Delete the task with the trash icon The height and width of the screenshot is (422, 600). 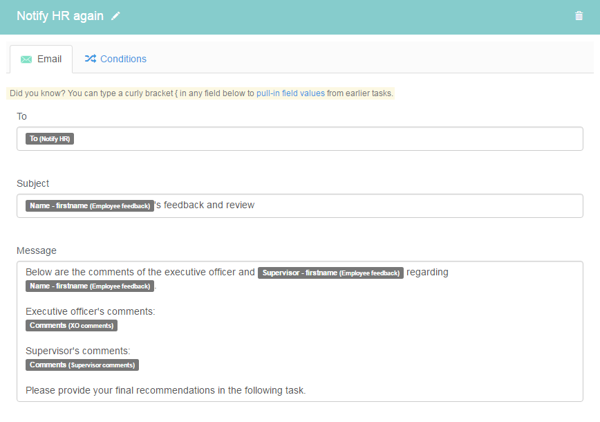click(579, 16)
